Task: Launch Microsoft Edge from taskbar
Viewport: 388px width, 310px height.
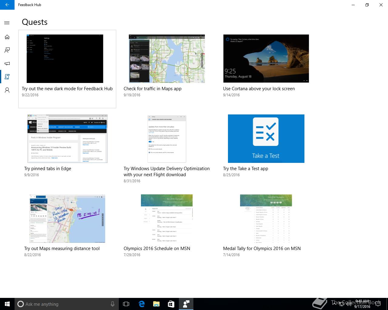Action: point(141,304)
